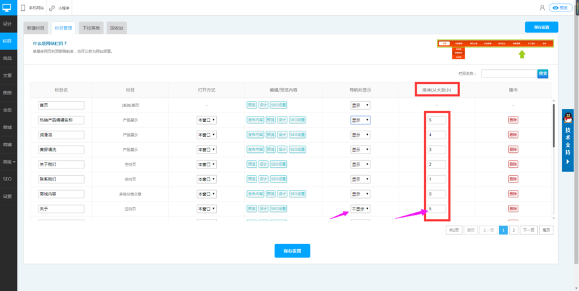Open SEO in the left sidebar

click(7, 179)
